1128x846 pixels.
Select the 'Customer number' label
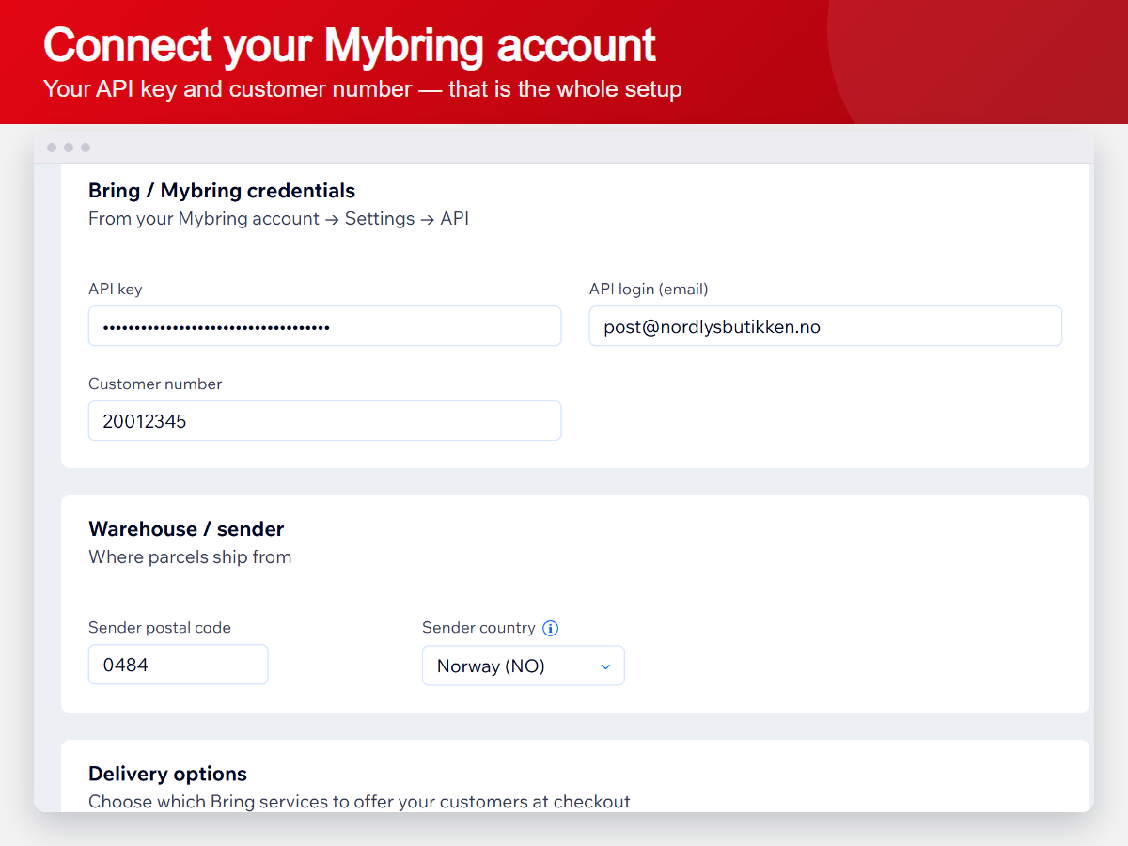pyautogui.click(x=155, y=384)
